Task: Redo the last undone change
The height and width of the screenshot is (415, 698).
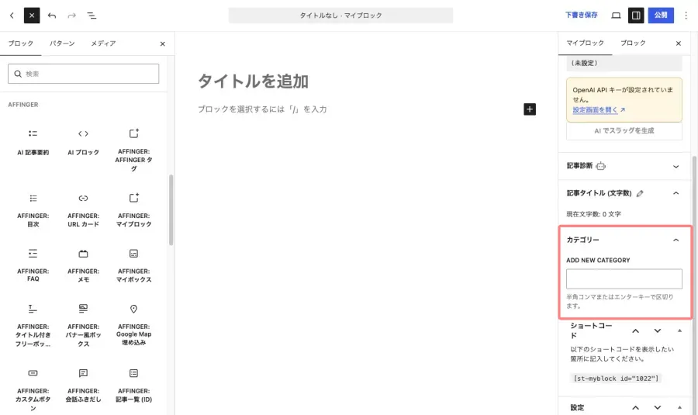Action: 71,16
